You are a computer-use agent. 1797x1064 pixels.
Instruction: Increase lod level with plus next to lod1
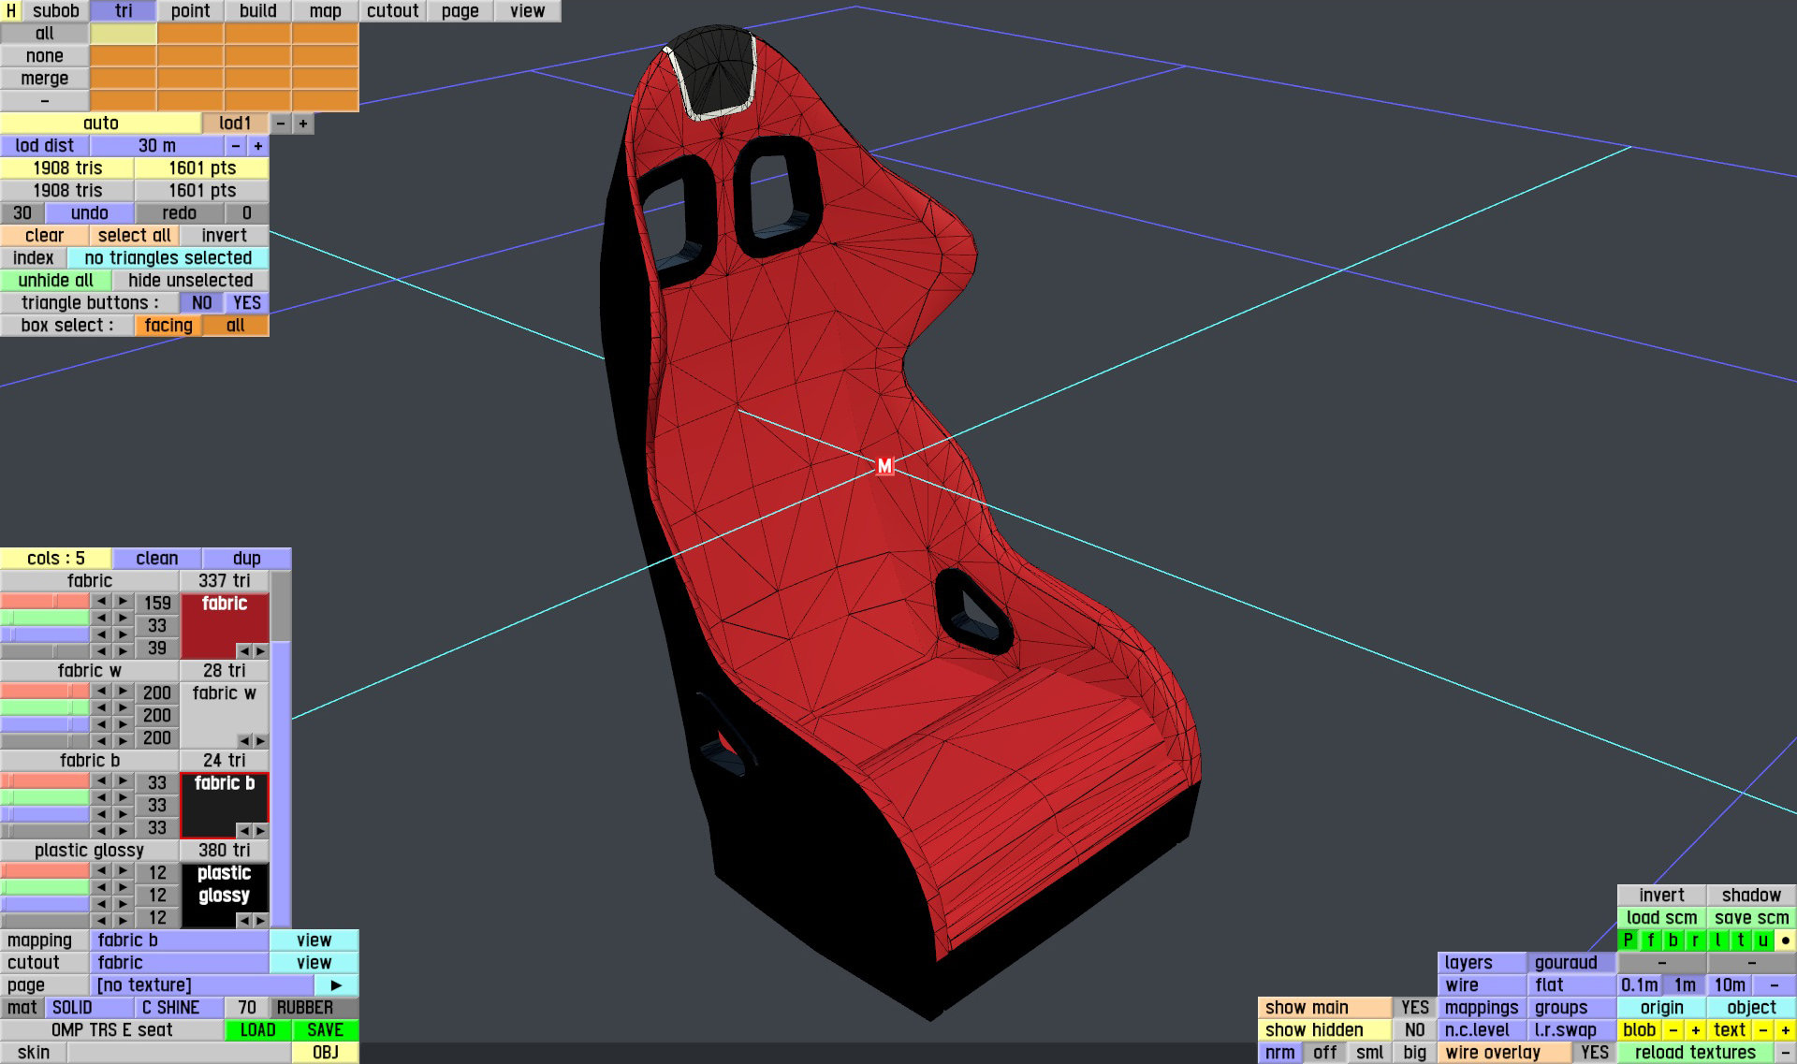tap(303, 124)
